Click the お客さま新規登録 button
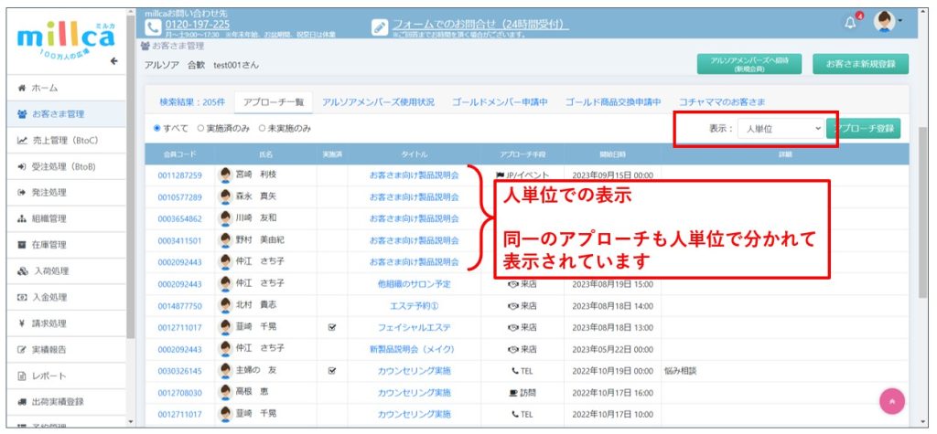937x434 pixels. pyautogui.click(x=860, y=63)
